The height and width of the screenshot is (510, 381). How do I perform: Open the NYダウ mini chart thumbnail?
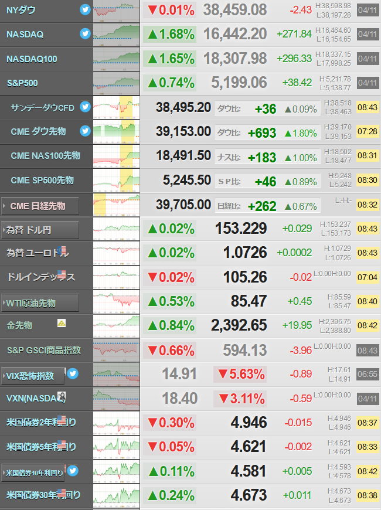click(117, 11)
